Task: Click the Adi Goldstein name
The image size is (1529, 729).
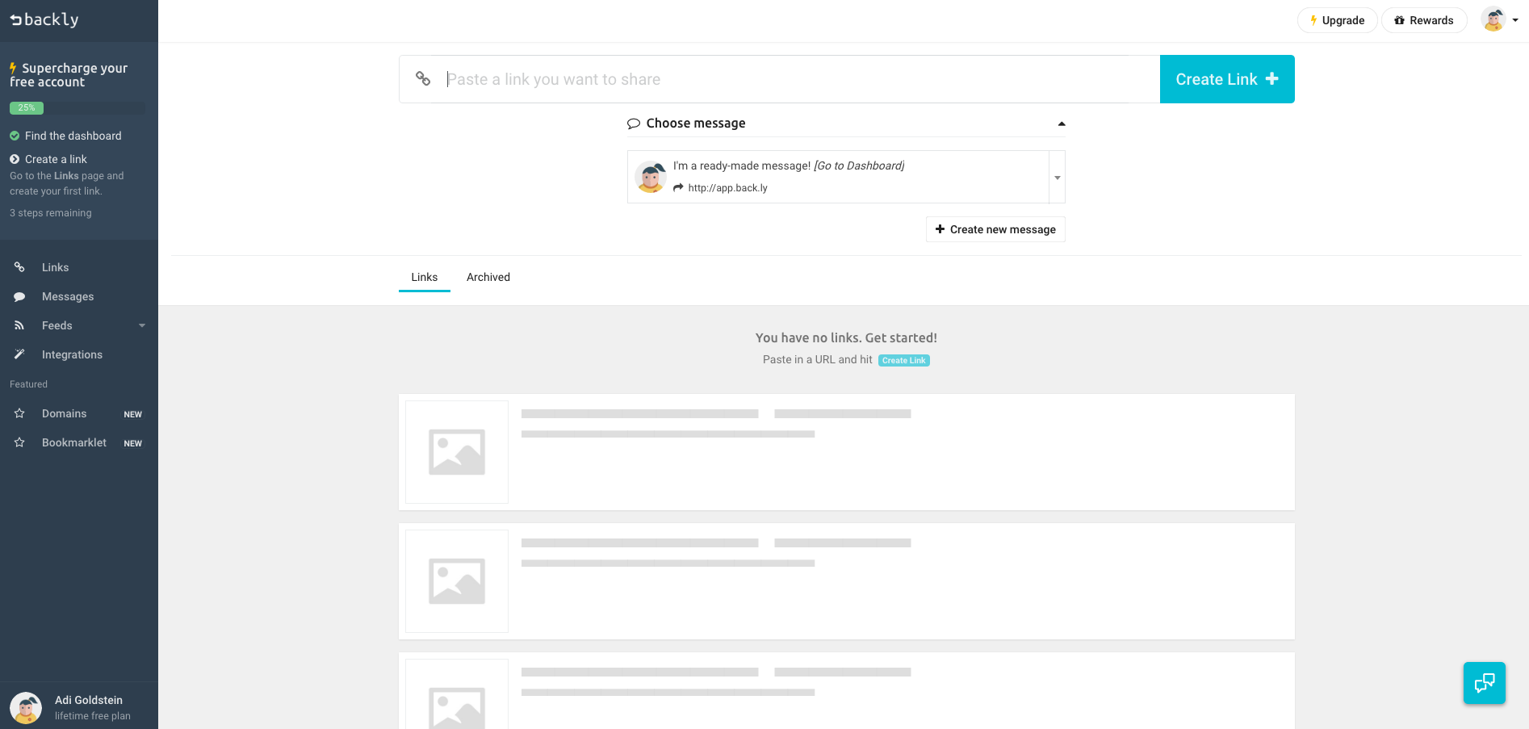Action: [89, 700]
